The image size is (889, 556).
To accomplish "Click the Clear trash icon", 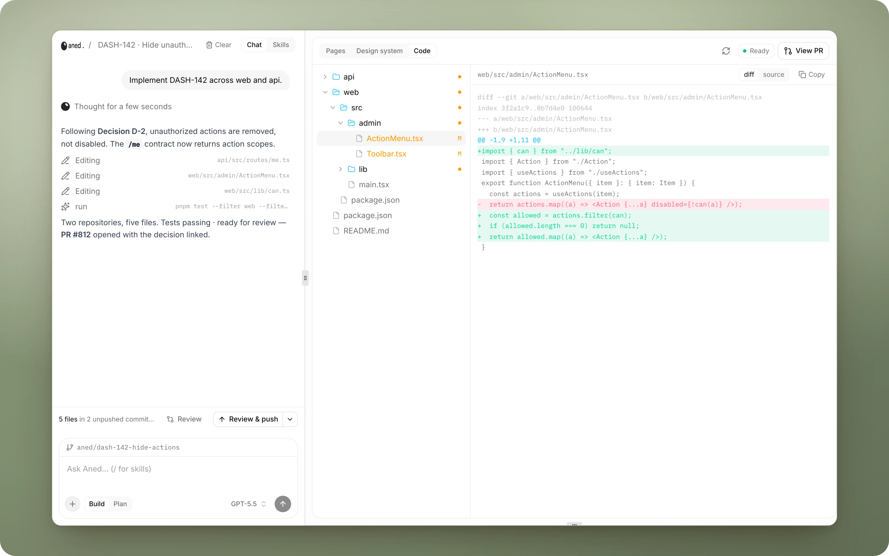I will [x=209, y=45].
